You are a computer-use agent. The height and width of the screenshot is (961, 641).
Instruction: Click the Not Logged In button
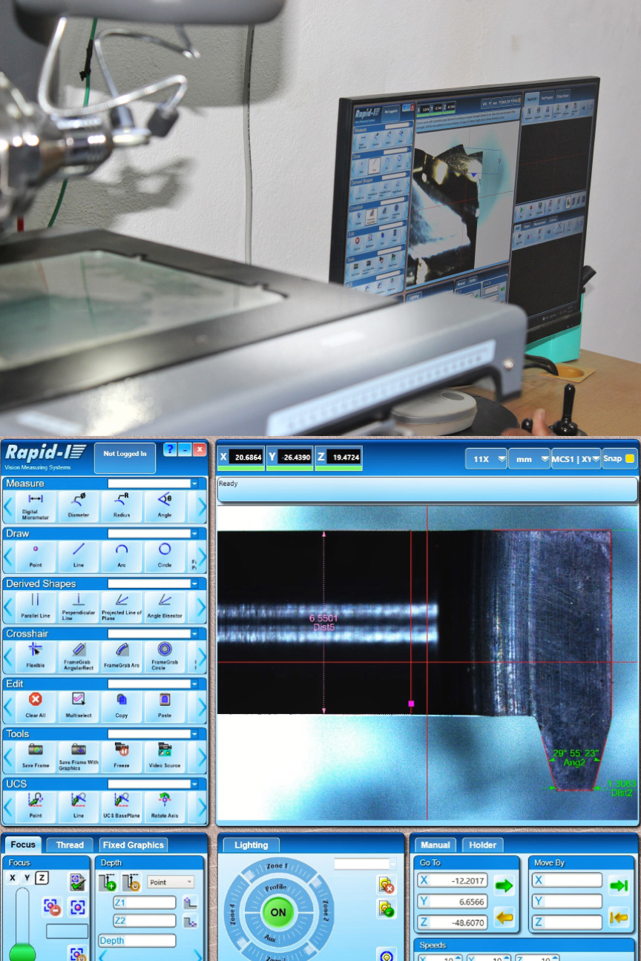[x=125, y=455]
